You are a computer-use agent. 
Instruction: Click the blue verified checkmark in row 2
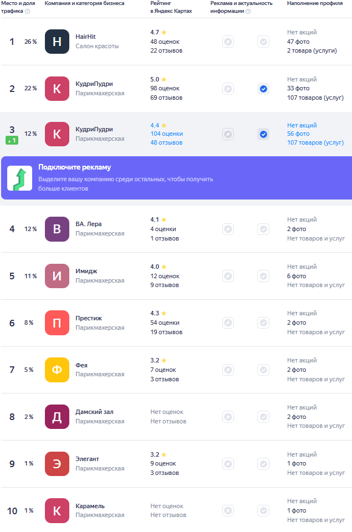263,89
